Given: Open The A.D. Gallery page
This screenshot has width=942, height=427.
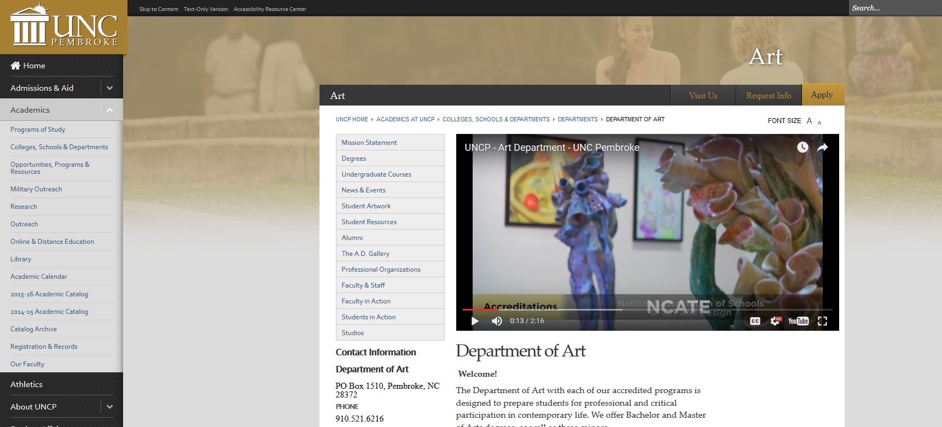Looking at the screenshot, I should 390,253.
